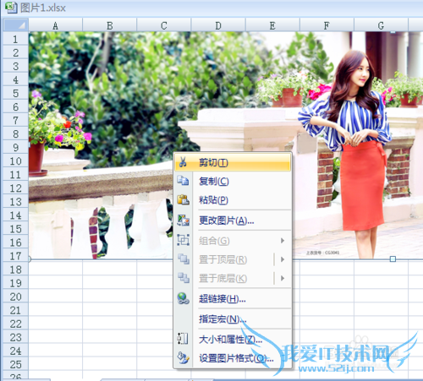Open 设置图片格式(O)... menu entry
The height and width of the screenshot is (381, 423).
tap(233, 358)
